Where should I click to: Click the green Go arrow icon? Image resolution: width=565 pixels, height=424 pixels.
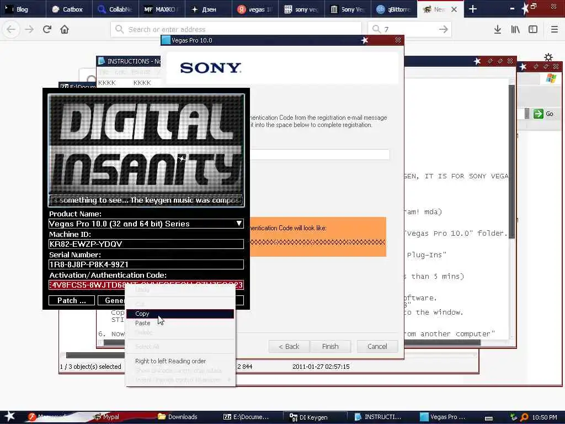[x=539, y=114]
